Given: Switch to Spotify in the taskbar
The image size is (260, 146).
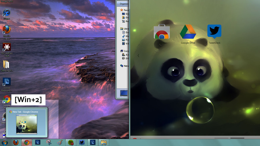Looking at the screenshot, I should click(71, 142).
